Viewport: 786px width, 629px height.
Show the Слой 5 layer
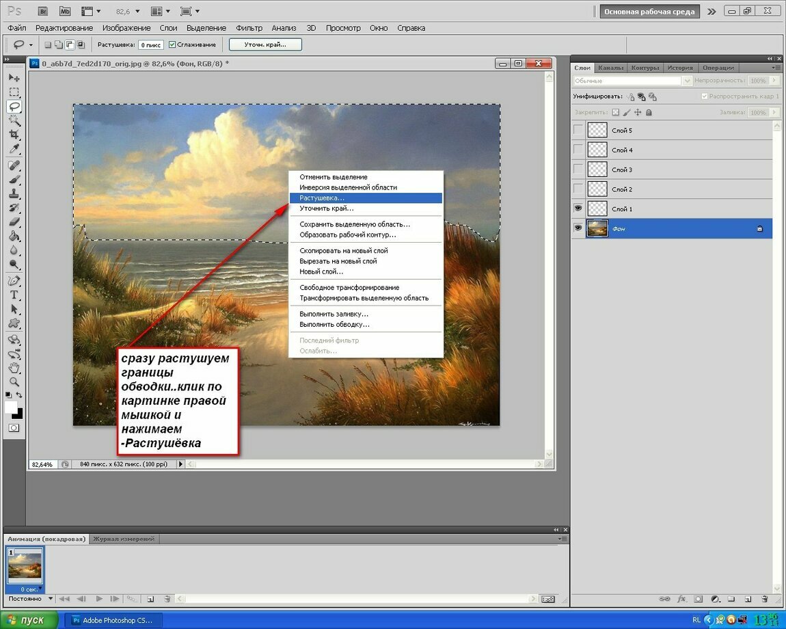point(578,130)
